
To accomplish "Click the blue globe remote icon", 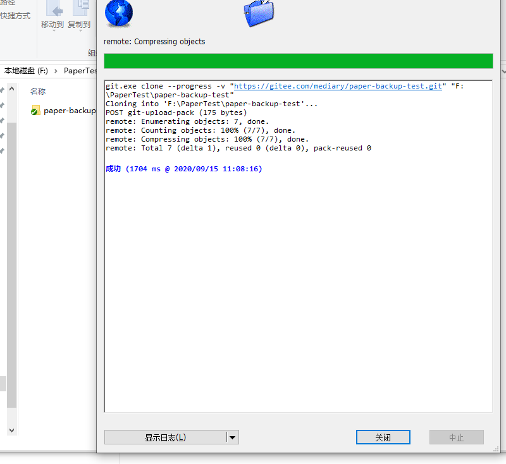I will (x=119, y=13).
